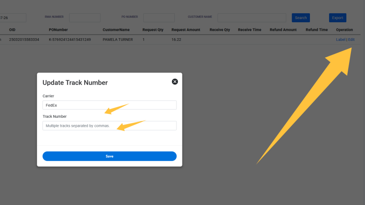Open the Edit link for Pamela Turner
This screenshot has height=205, width=365.
[351, 40]
